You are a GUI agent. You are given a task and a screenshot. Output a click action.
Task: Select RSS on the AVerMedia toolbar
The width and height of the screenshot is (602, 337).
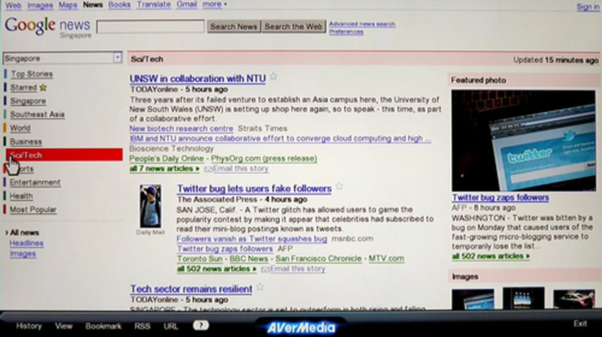[x=143, y=326]
